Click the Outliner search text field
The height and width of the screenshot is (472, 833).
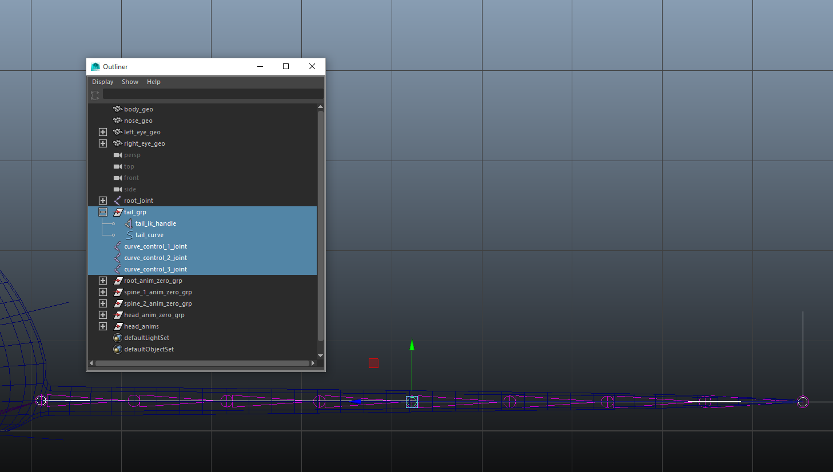coord(213,94)
